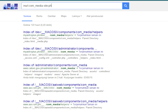
Task: Open result Index of /dev/__MACOSX/components/com_media/helpers
Action: click(x=63, y=32)
